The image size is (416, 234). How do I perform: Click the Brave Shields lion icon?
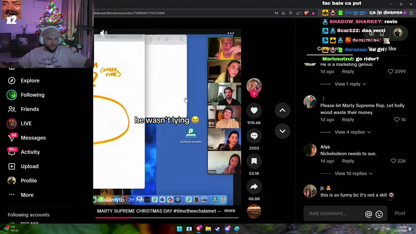306,13
